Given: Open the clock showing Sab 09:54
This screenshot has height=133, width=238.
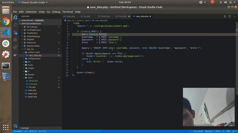Looking at the screenshot, I should [125, 2].
